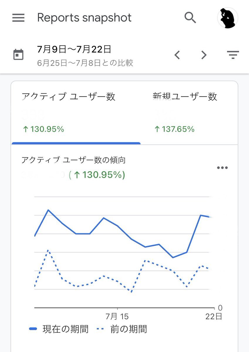Open the account profile avatar

coord(228,18)
